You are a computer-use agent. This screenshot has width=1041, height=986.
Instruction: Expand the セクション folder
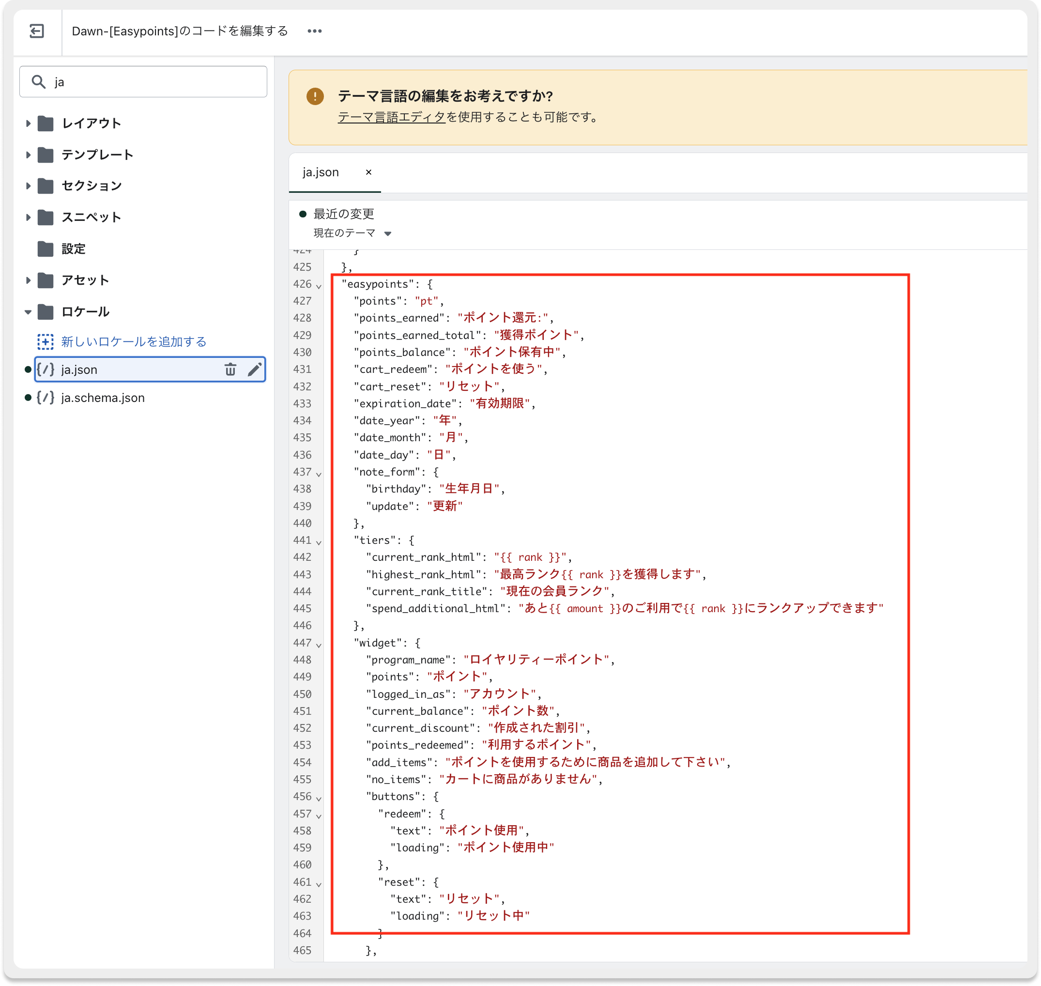tap(29, 185)
